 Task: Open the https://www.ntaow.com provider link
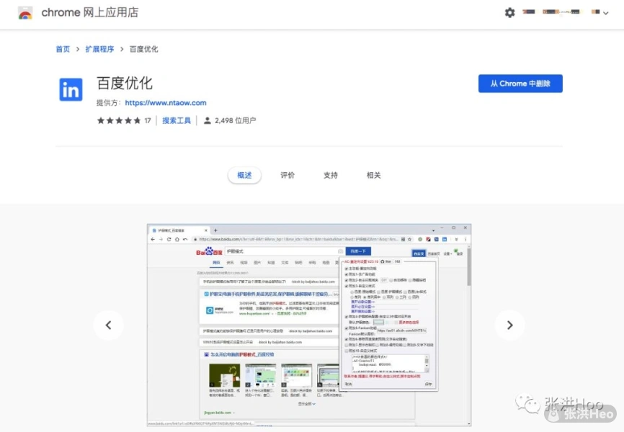click(x=166, y=103)
